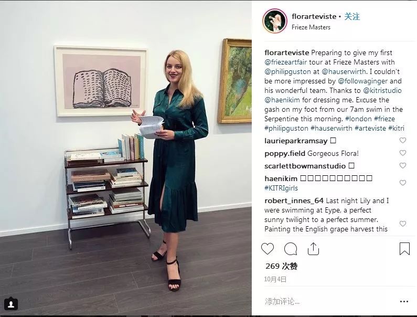Follow florarteviste with 关注 button
Screen dimensions: 417x317
coord(352,16)
